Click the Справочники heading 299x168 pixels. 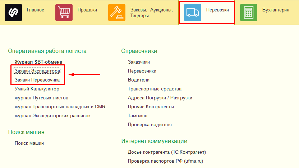[x=139, y=51]
